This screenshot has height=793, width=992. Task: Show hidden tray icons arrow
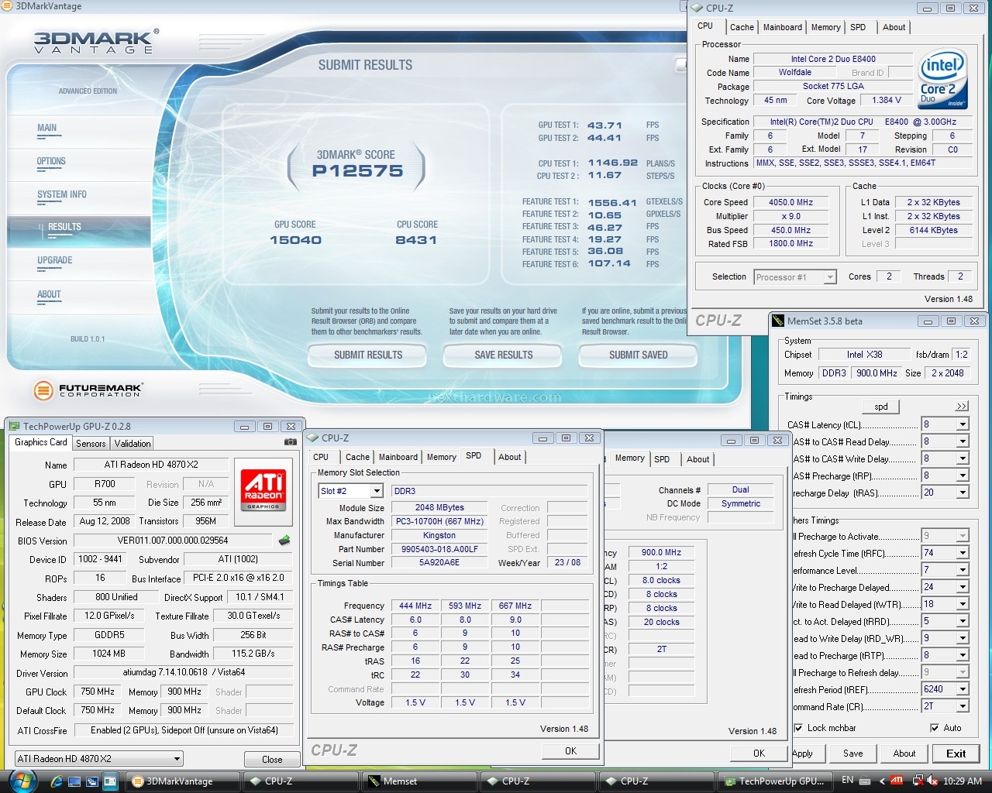881,781
